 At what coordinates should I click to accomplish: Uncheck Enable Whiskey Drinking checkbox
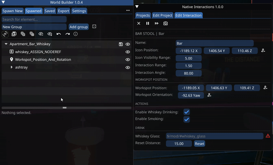pyautogui.click(x=187, y=112)
